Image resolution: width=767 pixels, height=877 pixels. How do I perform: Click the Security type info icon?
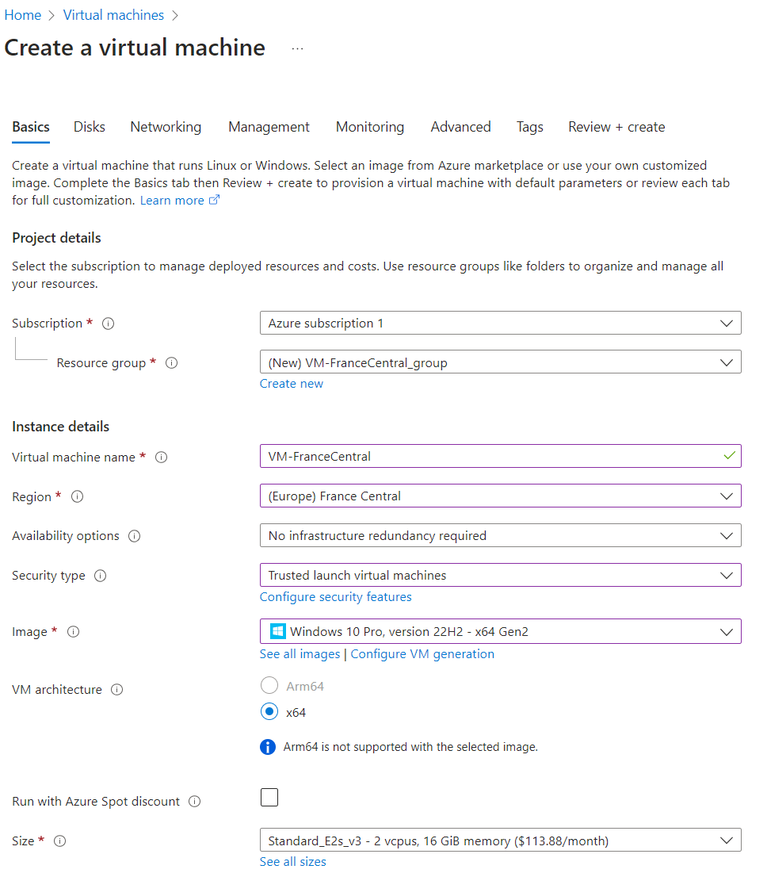coord(101,576)
